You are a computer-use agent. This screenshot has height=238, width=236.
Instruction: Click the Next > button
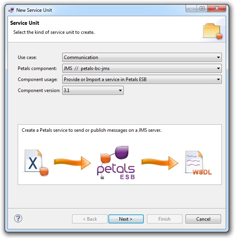coord(126,219)
